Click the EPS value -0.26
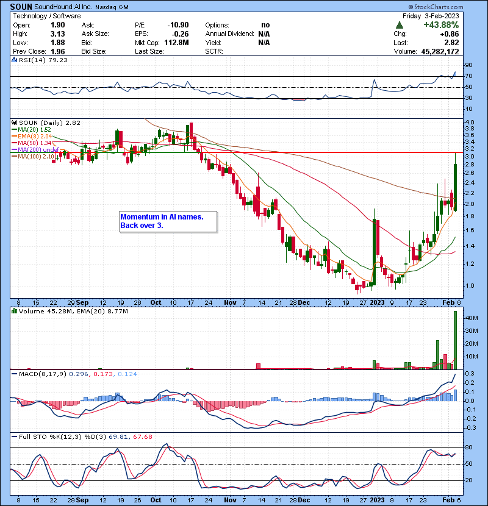This screenshot has width=488, height=506. tap(180, 34)
